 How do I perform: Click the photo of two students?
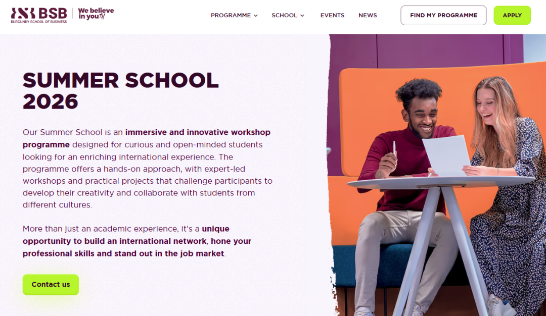point(437,175)
